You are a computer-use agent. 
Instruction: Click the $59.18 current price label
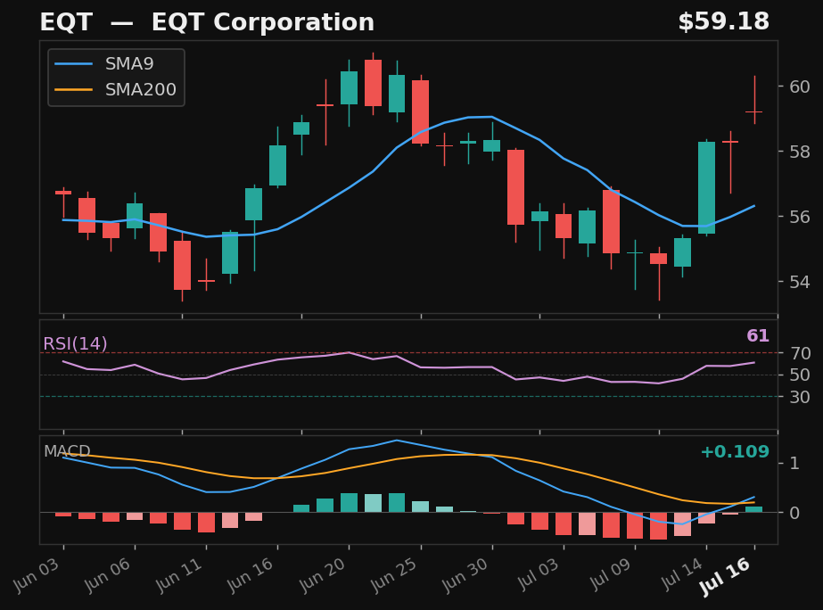(723, 22)
